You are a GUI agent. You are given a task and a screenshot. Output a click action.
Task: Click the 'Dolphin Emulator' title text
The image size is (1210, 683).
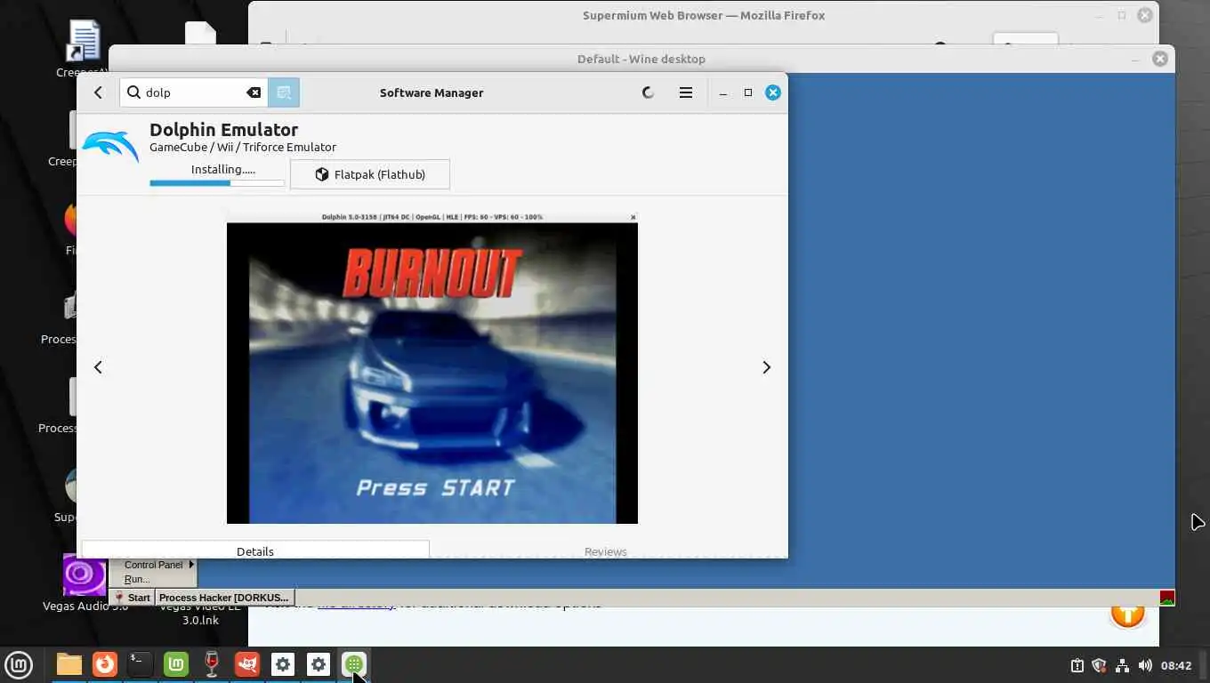223,130
